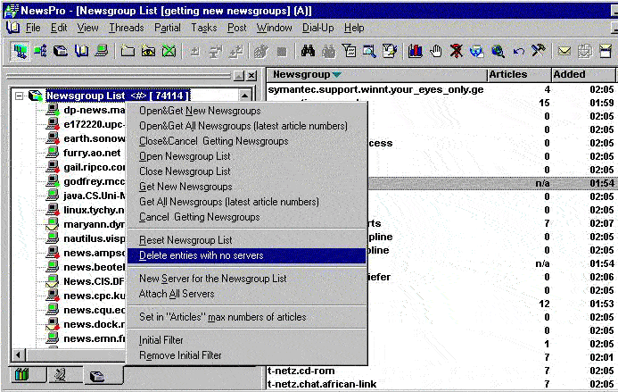Select Open&Get New Newsgroups menu entry

(x=247, y=111)
